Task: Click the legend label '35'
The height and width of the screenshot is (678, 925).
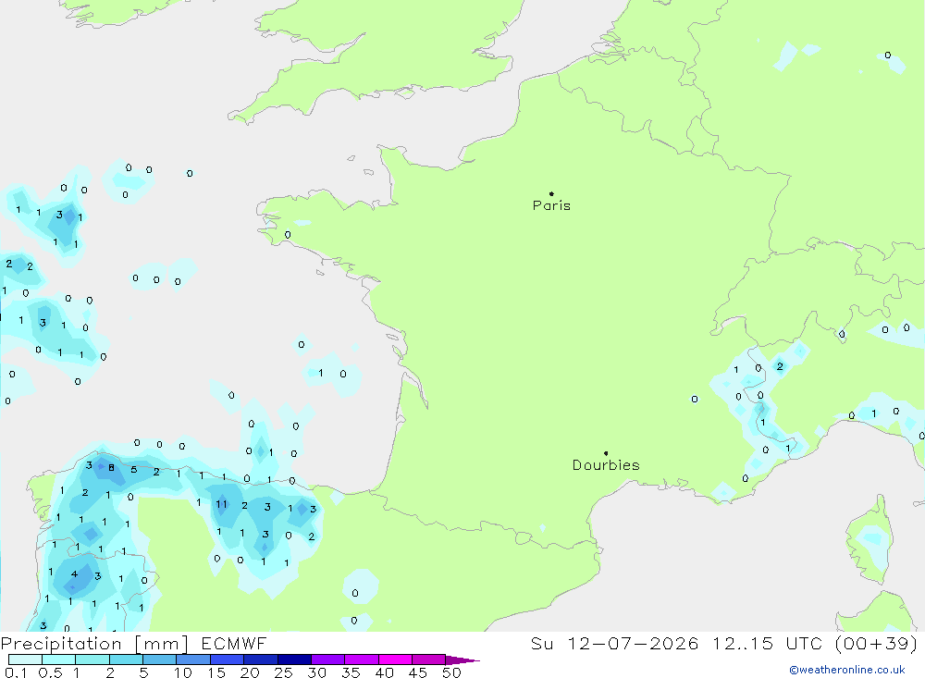Action: (x=351, y=672)
